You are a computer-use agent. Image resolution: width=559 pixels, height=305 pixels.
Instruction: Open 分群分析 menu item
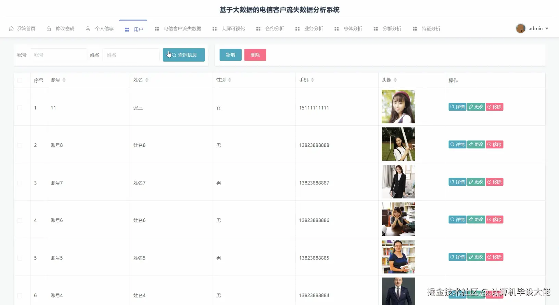pos(388,29)
